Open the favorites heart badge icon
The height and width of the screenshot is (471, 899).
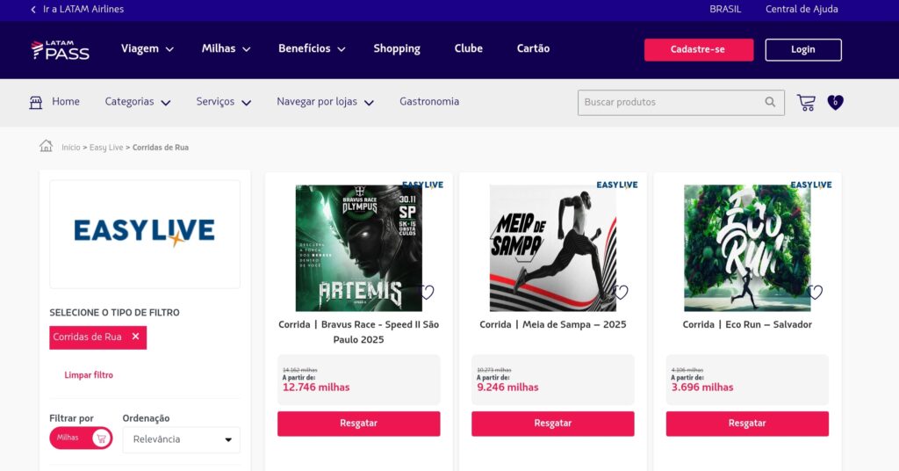835,103
